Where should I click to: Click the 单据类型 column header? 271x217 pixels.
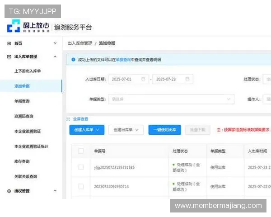point(218,151)
